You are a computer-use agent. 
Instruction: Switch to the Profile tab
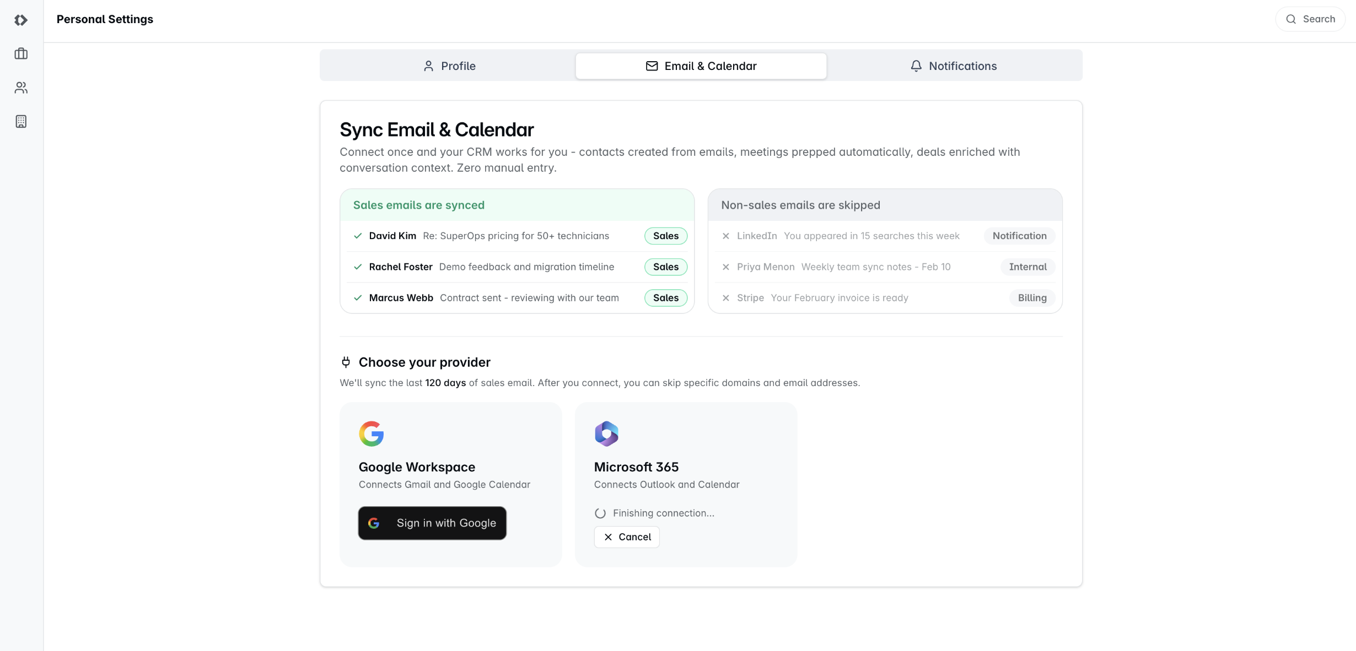pos(449,66)
